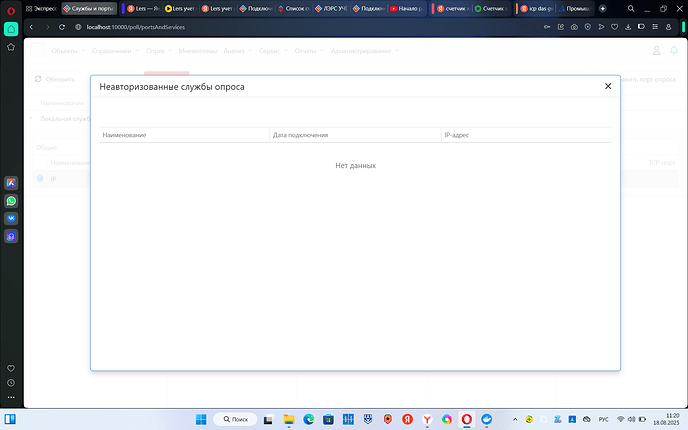Screen dimensions: 688x430
Task: Open VK messenger in the Opera sidebar
Action: [11, 217]
